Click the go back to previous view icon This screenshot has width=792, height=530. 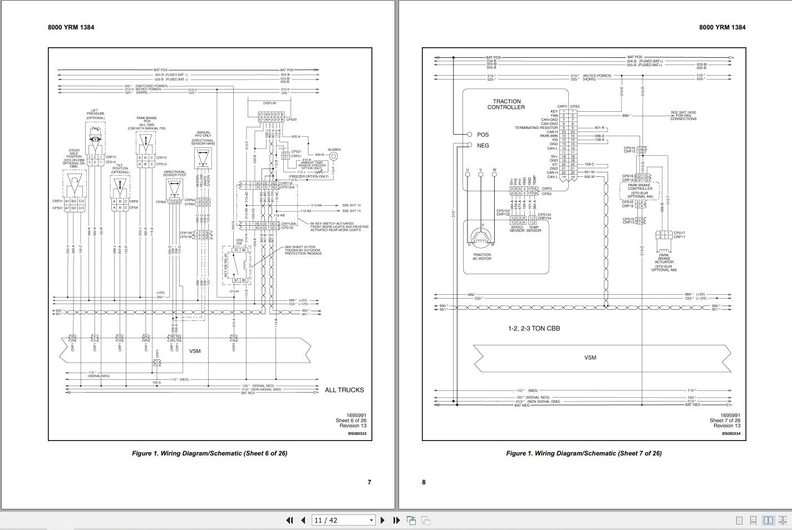(411, 521)
